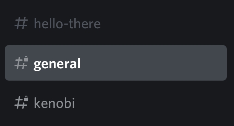Tap the pound symbol left of kenobi
This screenshot has width=234, height=126.
coord(21,102)
